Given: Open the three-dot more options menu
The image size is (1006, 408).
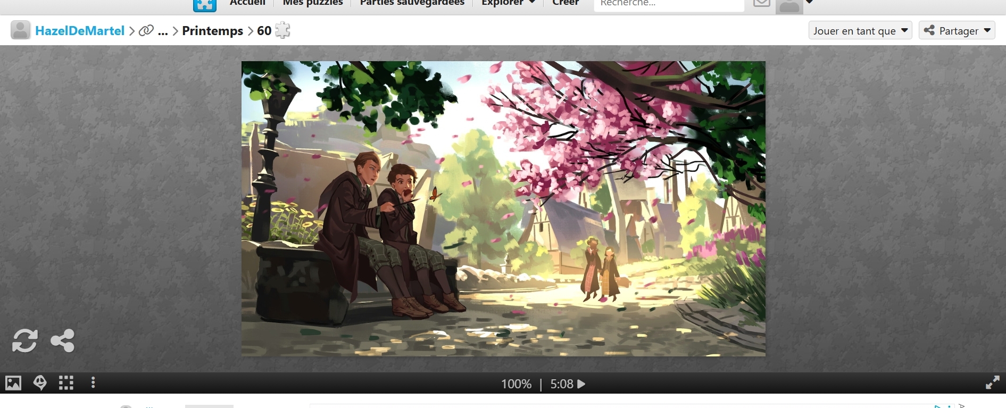Looking at the screenshot, I should [x=93, y=383].
